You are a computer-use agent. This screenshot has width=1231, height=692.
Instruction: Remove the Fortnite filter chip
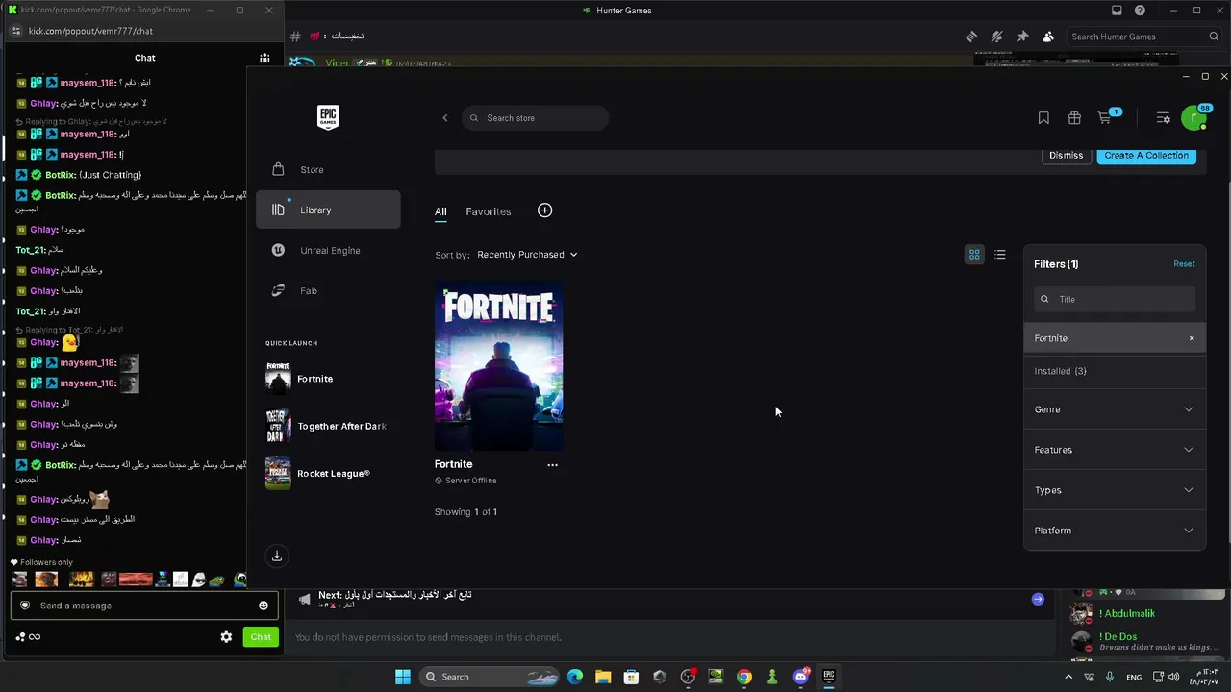click(1192, 338)
